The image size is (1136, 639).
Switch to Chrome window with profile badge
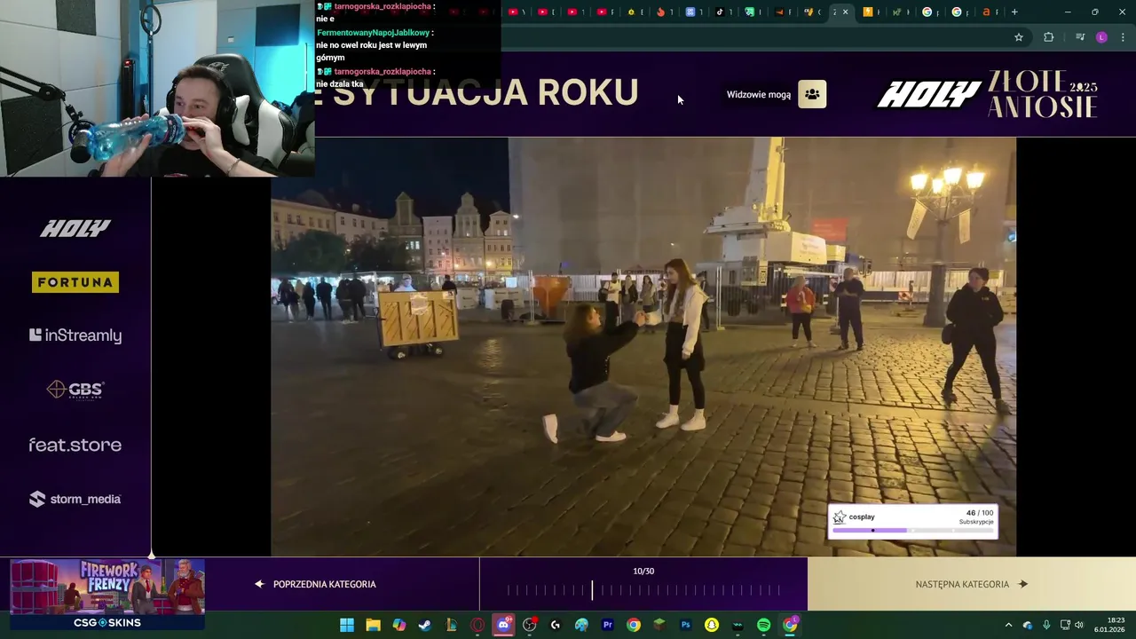click(x=790, y=625)
